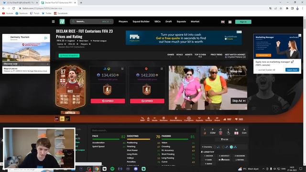Bookmark this page with the star icon
The width and height of the screenshot is (306, 172).
(281, 9)
